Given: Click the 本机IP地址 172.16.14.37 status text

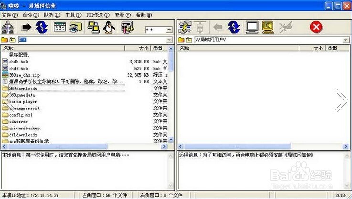Looking at the screenshot, I should pyautogui.click(x=31, y=195).
